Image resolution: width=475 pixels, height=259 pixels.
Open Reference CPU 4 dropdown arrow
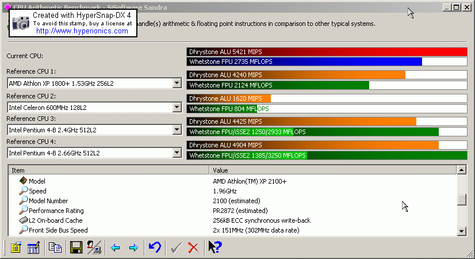point(177,153)
